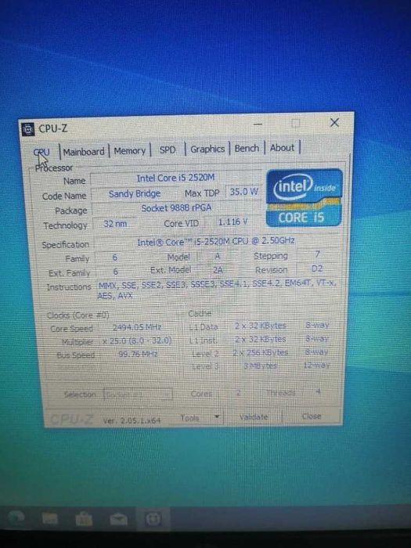The image size is (411, 548).
Task: Click the Cores count value 2
Action: [238, 392]
